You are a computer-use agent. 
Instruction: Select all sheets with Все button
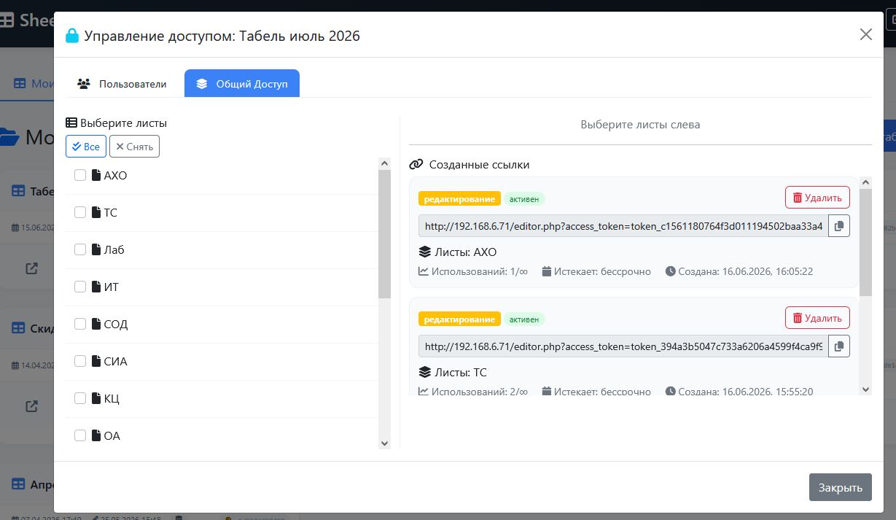coord(86,147)
